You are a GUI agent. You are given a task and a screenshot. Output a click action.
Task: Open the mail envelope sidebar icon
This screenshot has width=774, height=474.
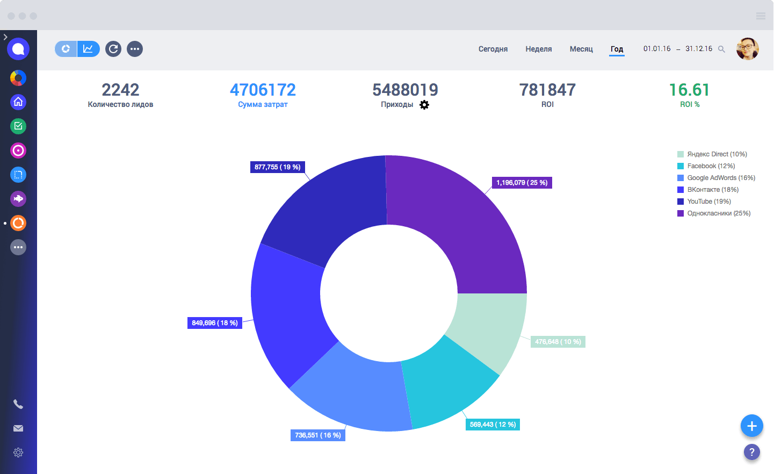(x=18, y=428)
